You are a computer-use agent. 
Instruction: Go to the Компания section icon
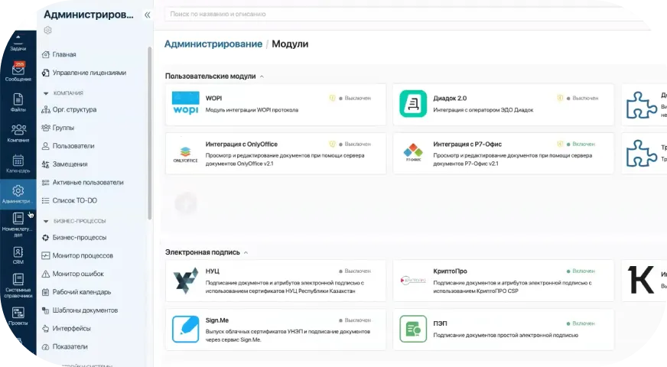(18, 132)
